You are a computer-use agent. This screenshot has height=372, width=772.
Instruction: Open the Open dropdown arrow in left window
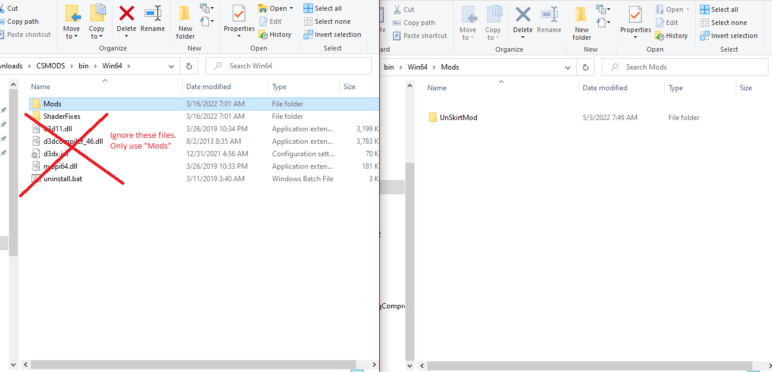pos(292,8)
